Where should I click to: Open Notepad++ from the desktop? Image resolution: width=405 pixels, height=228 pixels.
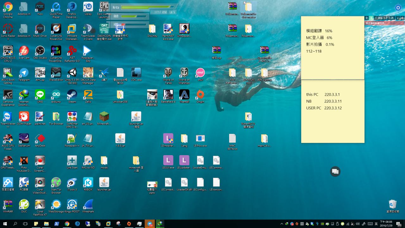[72, 139]
